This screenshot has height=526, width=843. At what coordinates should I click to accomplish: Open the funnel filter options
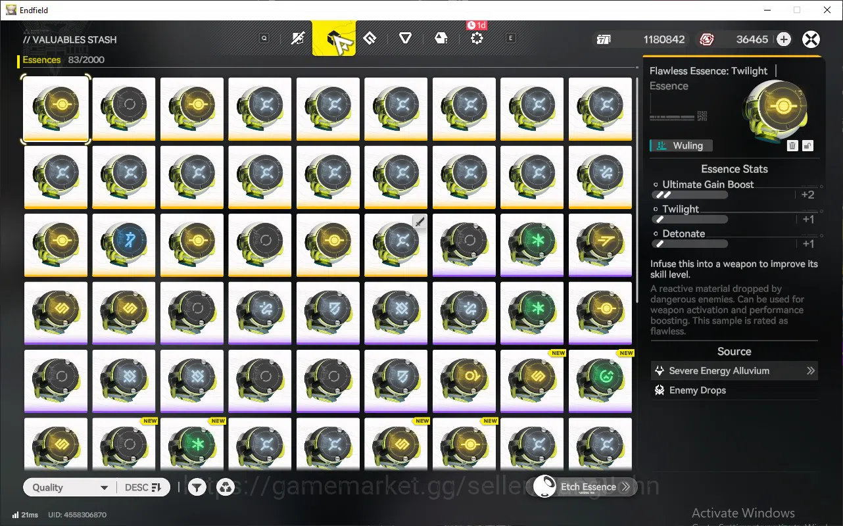(197, 487)
